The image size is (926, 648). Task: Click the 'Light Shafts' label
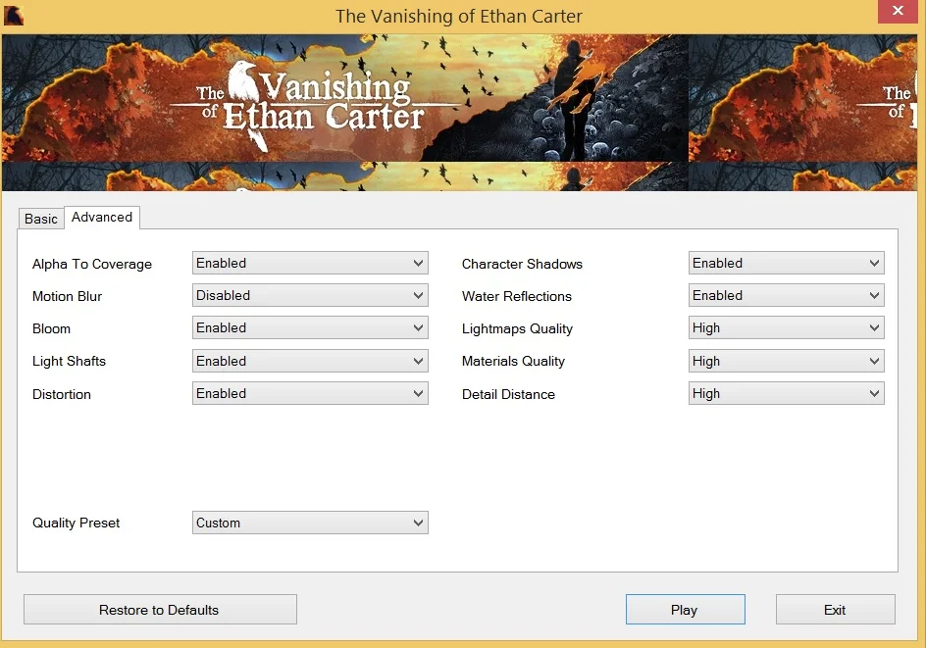pyautogui.click(x=69, y=361)
